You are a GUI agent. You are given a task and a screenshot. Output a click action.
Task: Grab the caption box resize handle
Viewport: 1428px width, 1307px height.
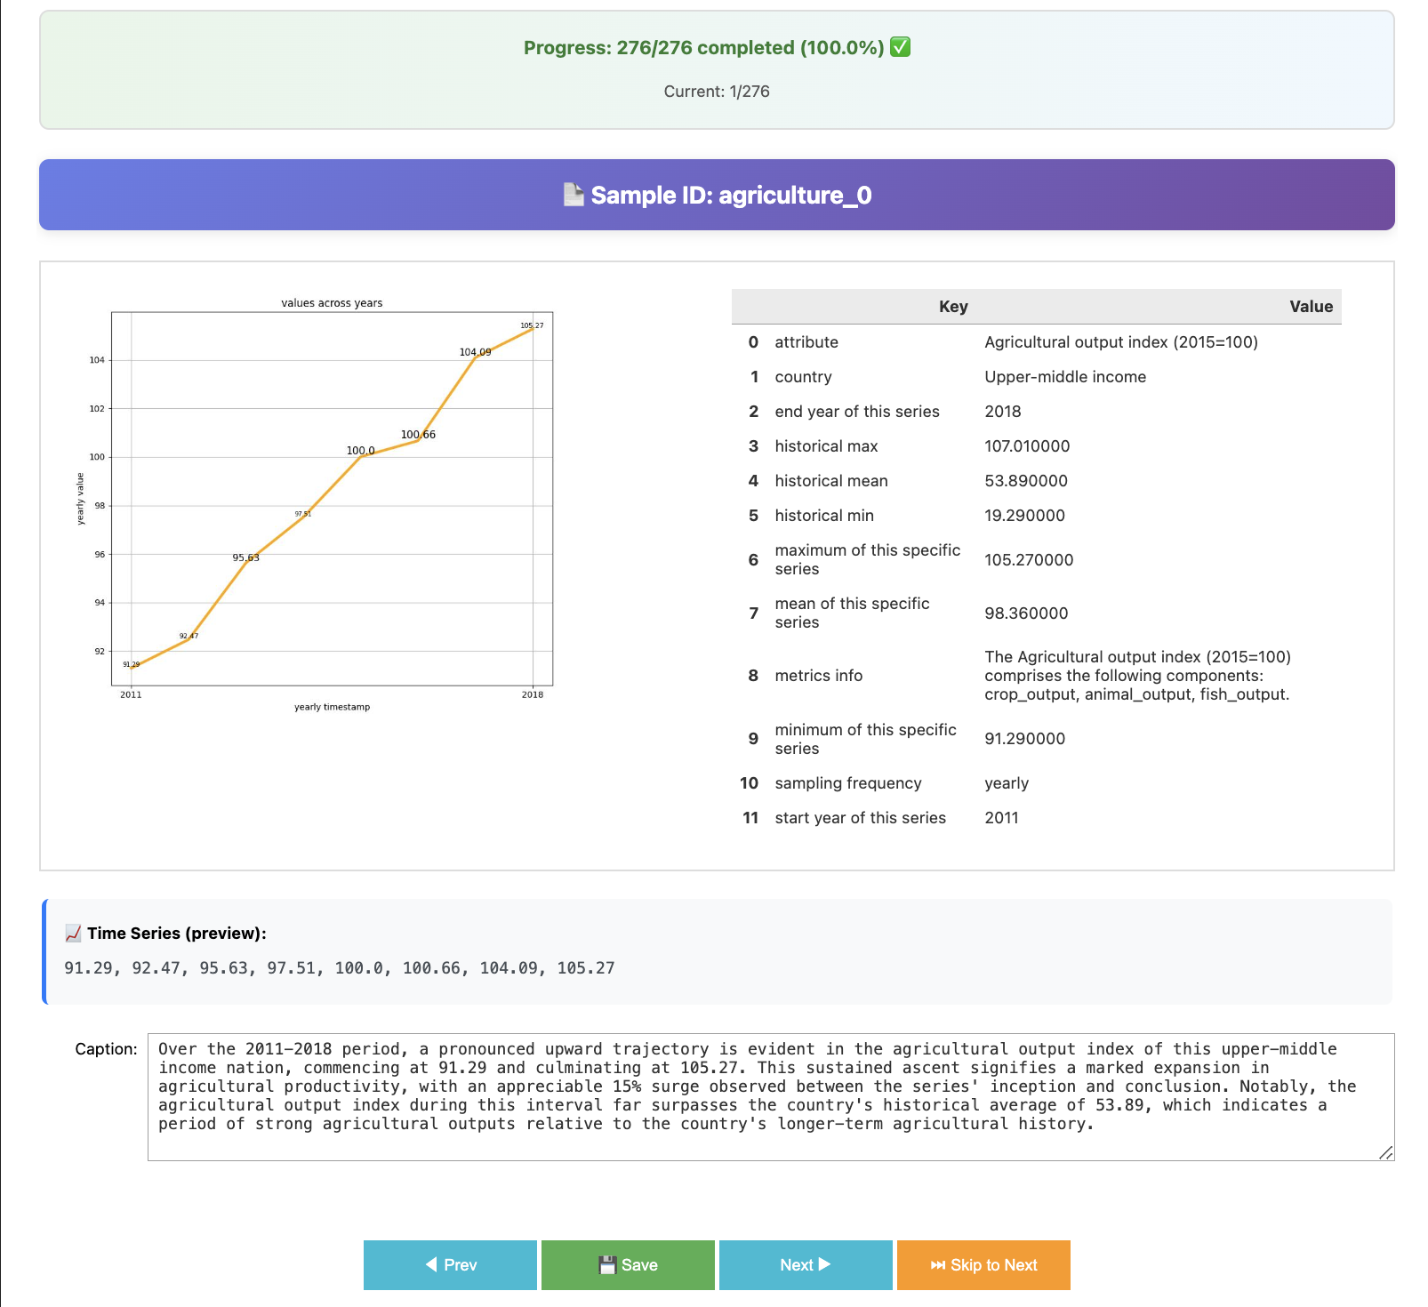click(1385, 1152)
